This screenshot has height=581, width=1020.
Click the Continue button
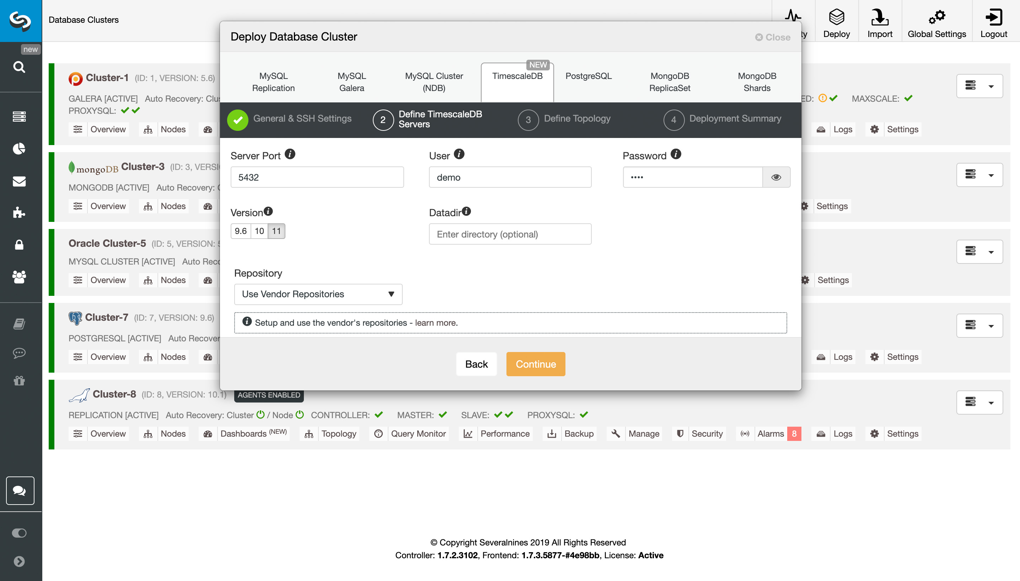536,364
